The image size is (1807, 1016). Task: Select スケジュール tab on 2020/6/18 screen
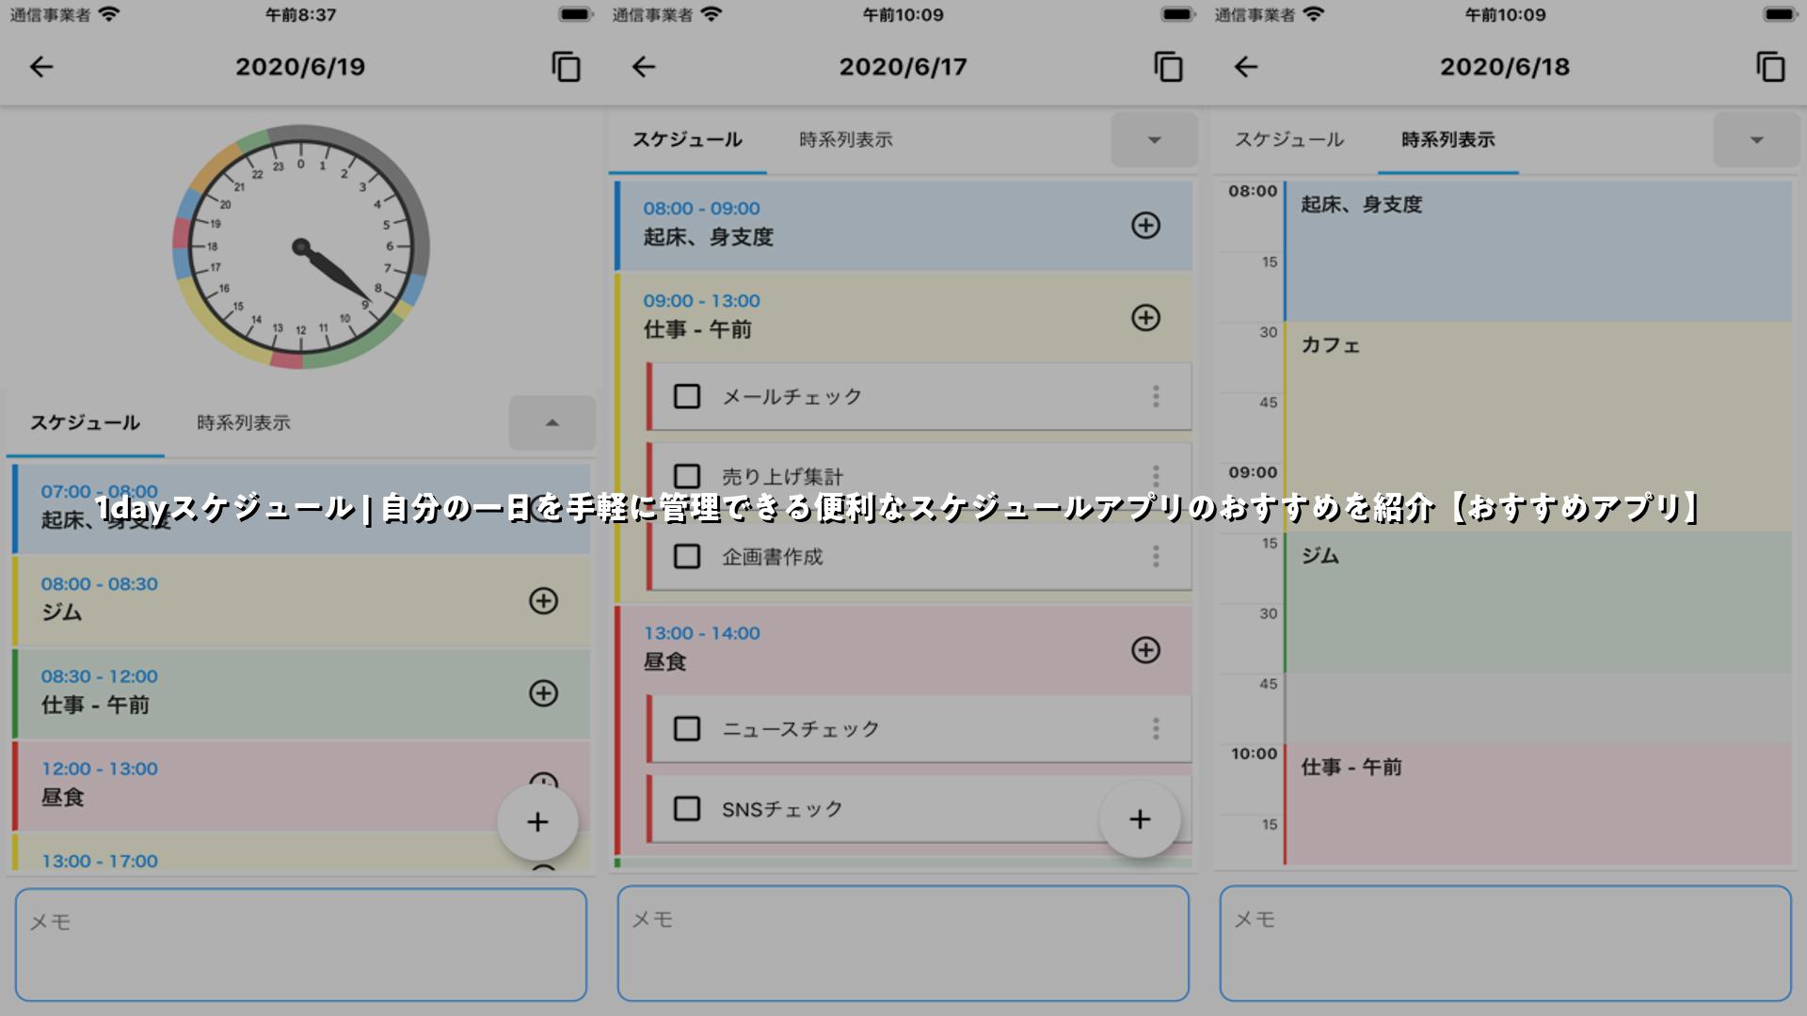click(1289, 140)
